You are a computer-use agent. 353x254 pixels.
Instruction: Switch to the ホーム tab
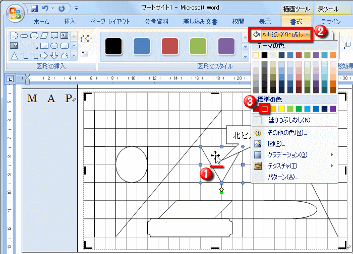click(41, 22)
